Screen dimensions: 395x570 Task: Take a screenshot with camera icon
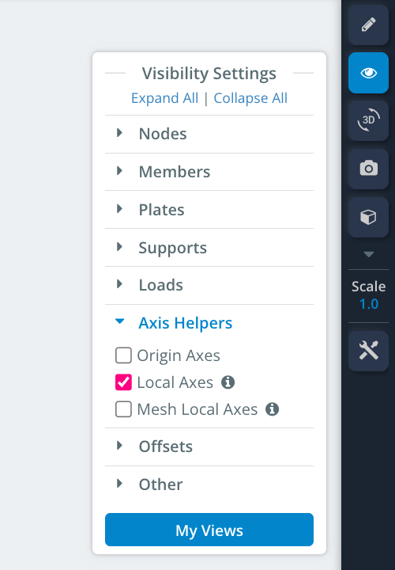(368, 169)
